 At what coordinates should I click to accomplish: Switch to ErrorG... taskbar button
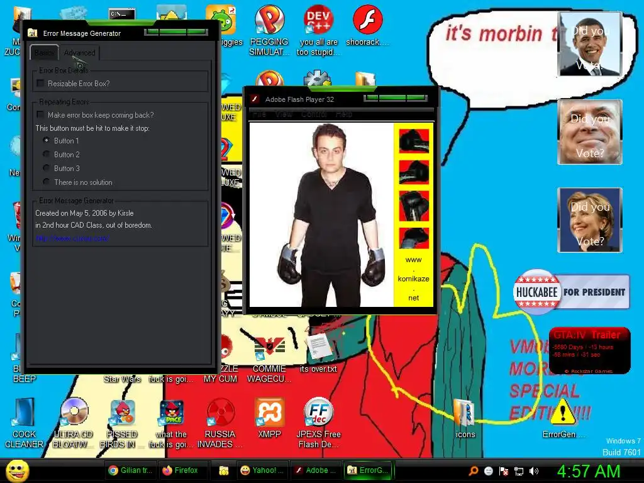tap(368, 470)
